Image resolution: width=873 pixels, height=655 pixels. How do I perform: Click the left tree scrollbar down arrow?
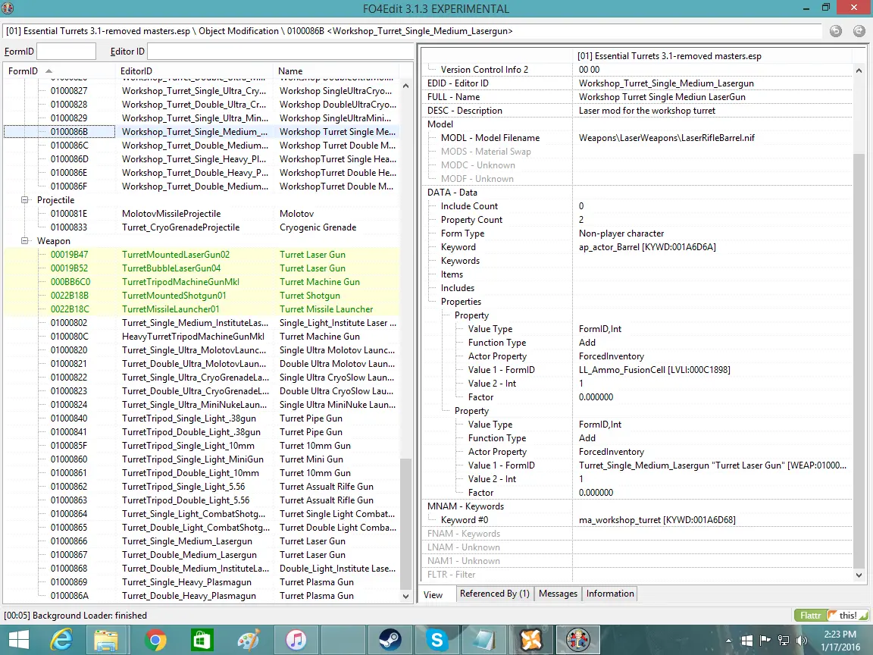405,596
